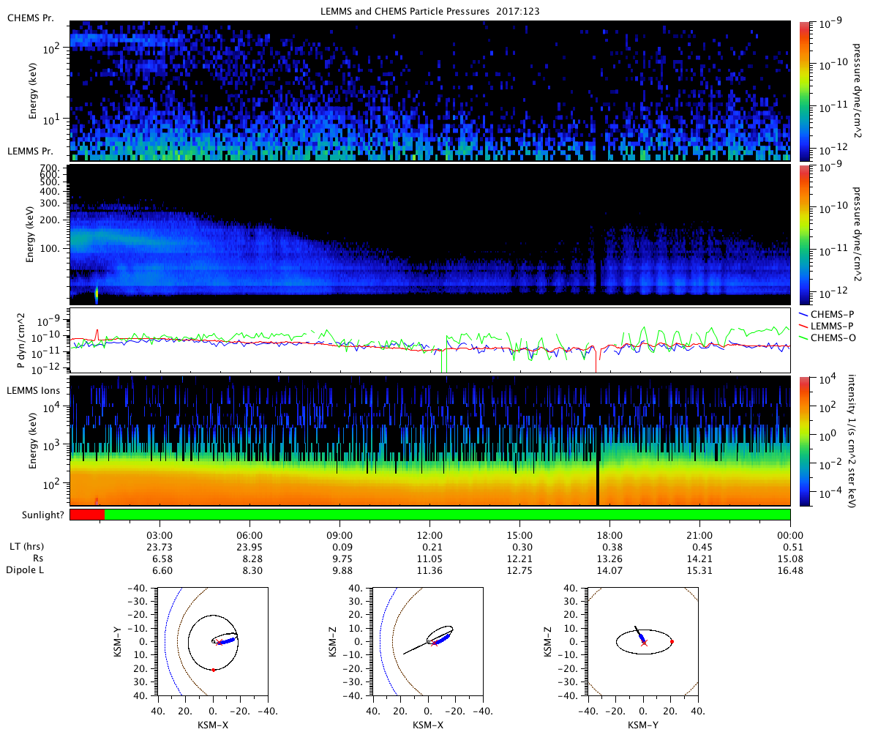878x732 pixels.
Task: Select the 'LEMMS Pr.' panel label
Action: click(x=29, y=152)
